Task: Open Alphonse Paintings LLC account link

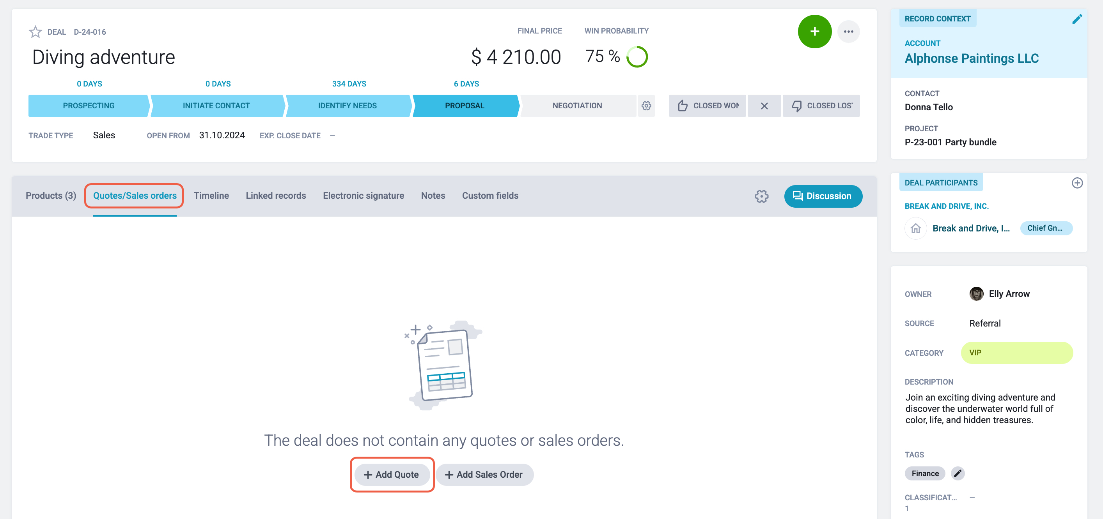Action: pos(972,58)
